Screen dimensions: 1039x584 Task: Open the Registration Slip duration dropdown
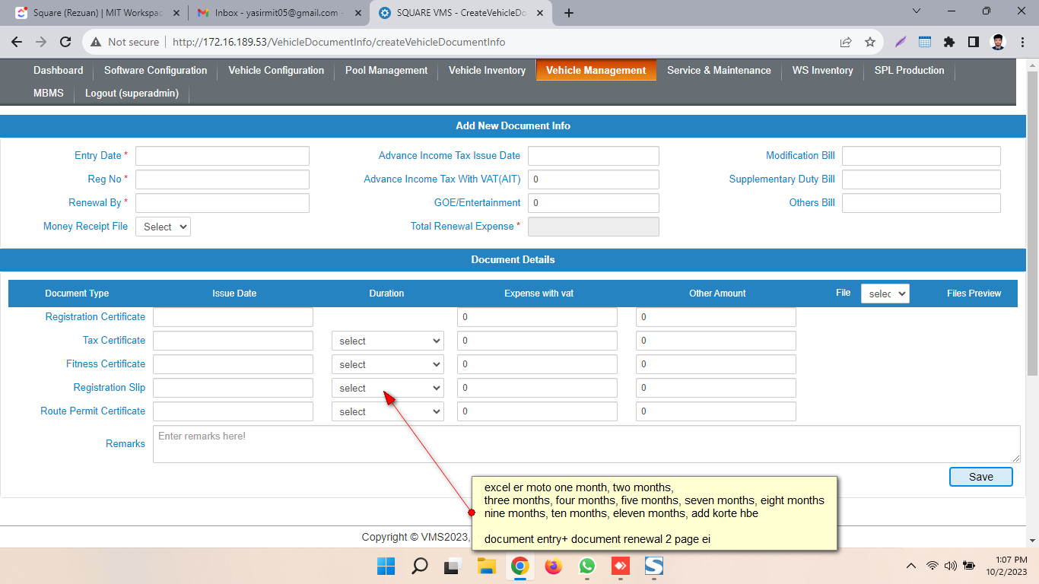click(x=388, y=388)
